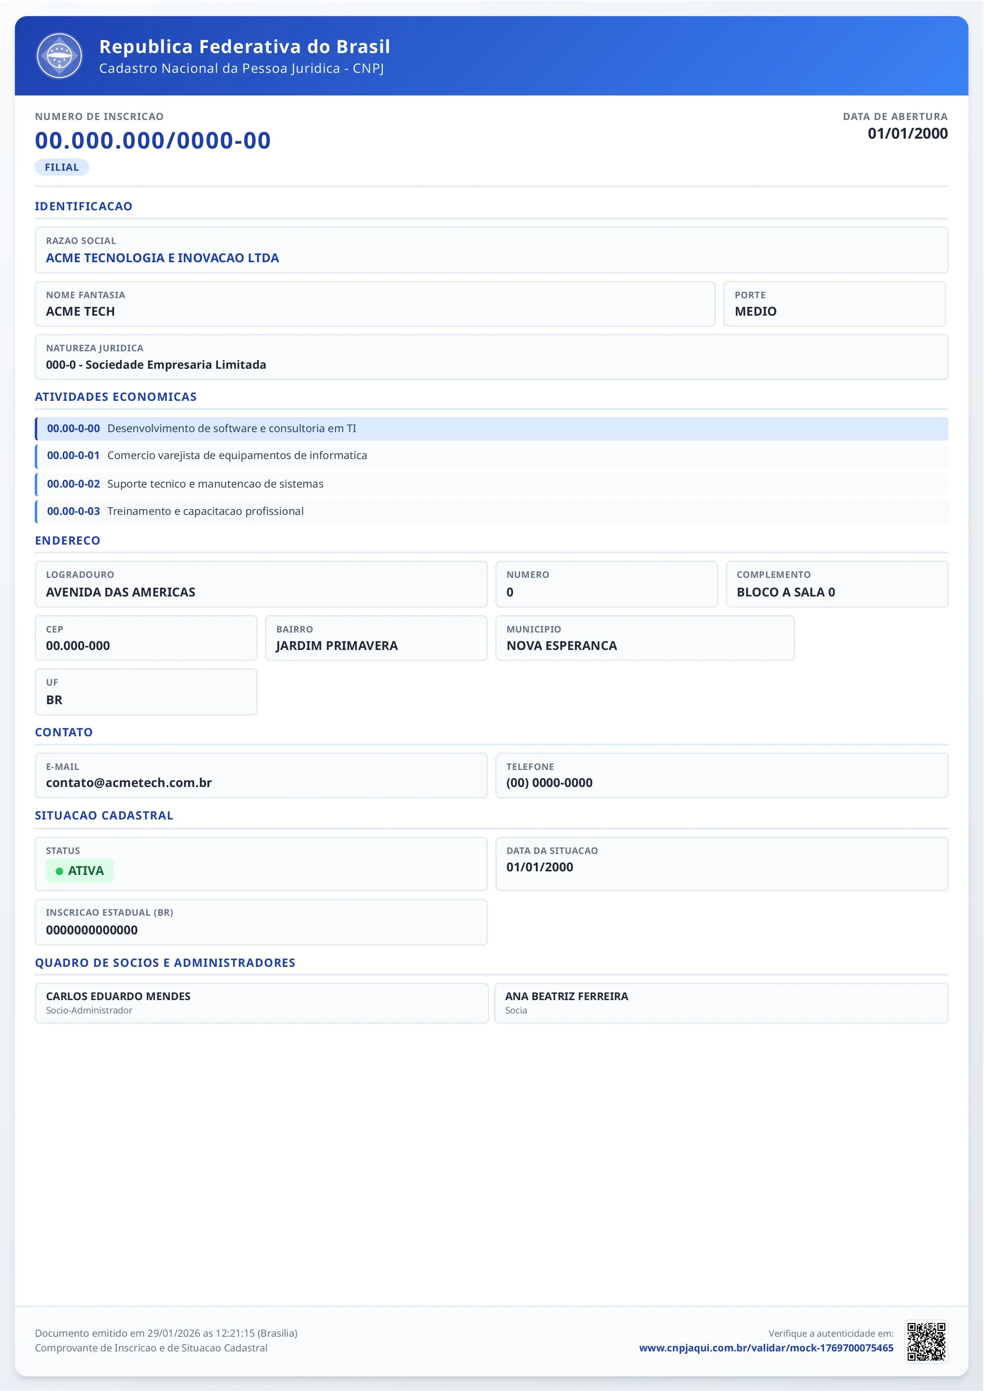Screen dimensions: 984x1391
Task: Click the Logradouro AVENIDA DAS AMERICAS field
Action: click(261, 584)
